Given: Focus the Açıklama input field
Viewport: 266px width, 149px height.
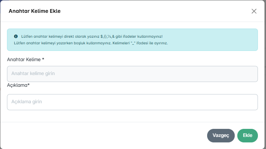Looking at the screenshot, I should [x=132, y=102].
